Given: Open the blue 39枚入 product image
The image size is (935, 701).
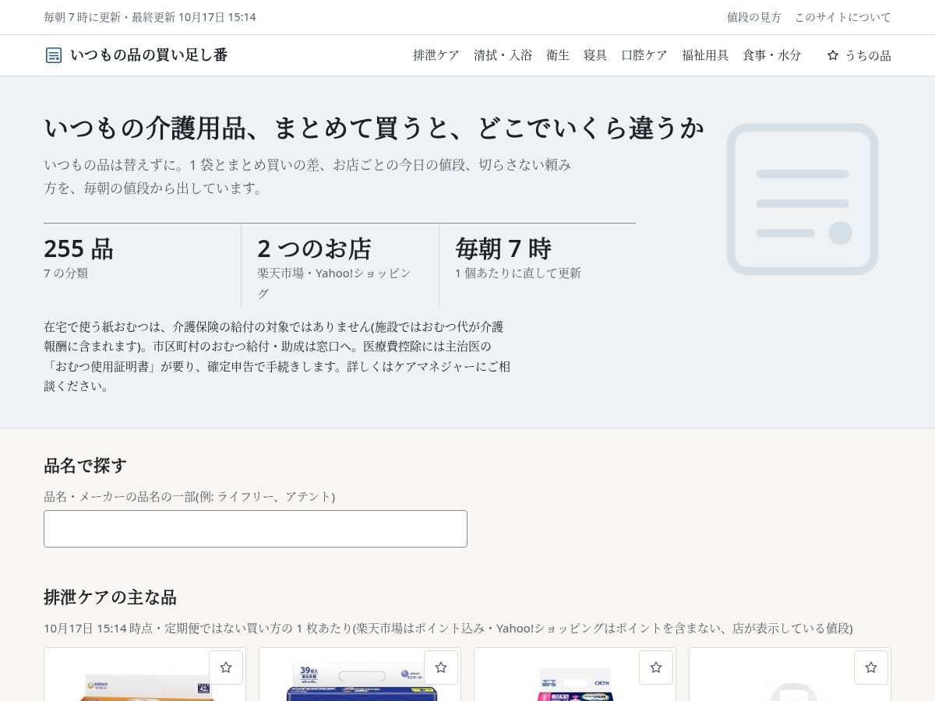Looking at the screenshot, I should pyautogui.click(x=360, y=682).
